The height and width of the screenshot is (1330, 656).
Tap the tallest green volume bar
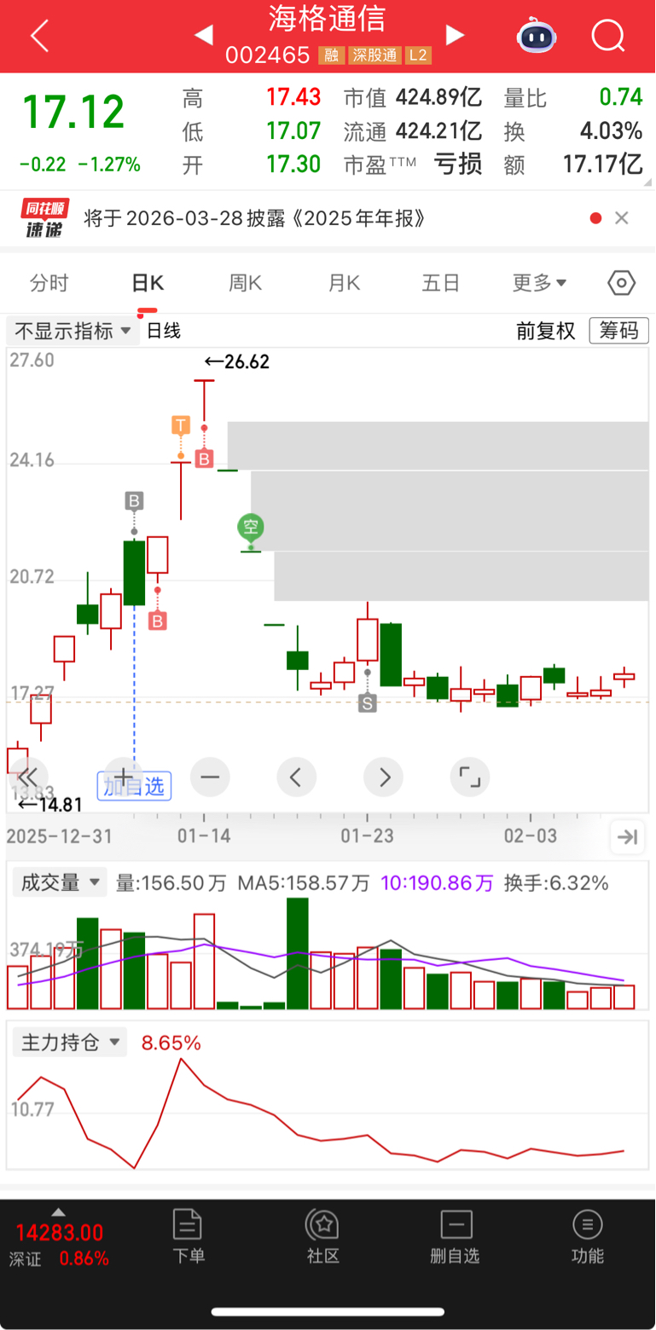[297, 953]
